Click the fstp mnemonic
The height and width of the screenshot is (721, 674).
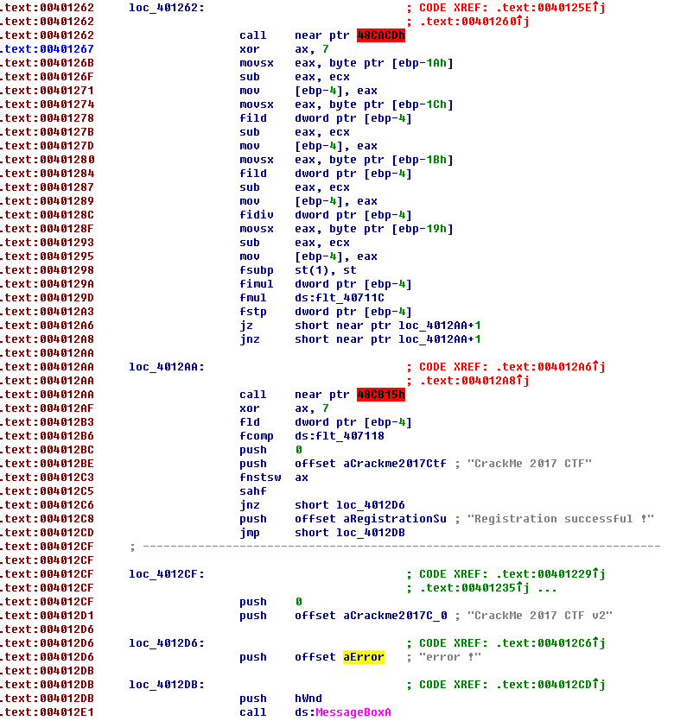coord(253,312)
